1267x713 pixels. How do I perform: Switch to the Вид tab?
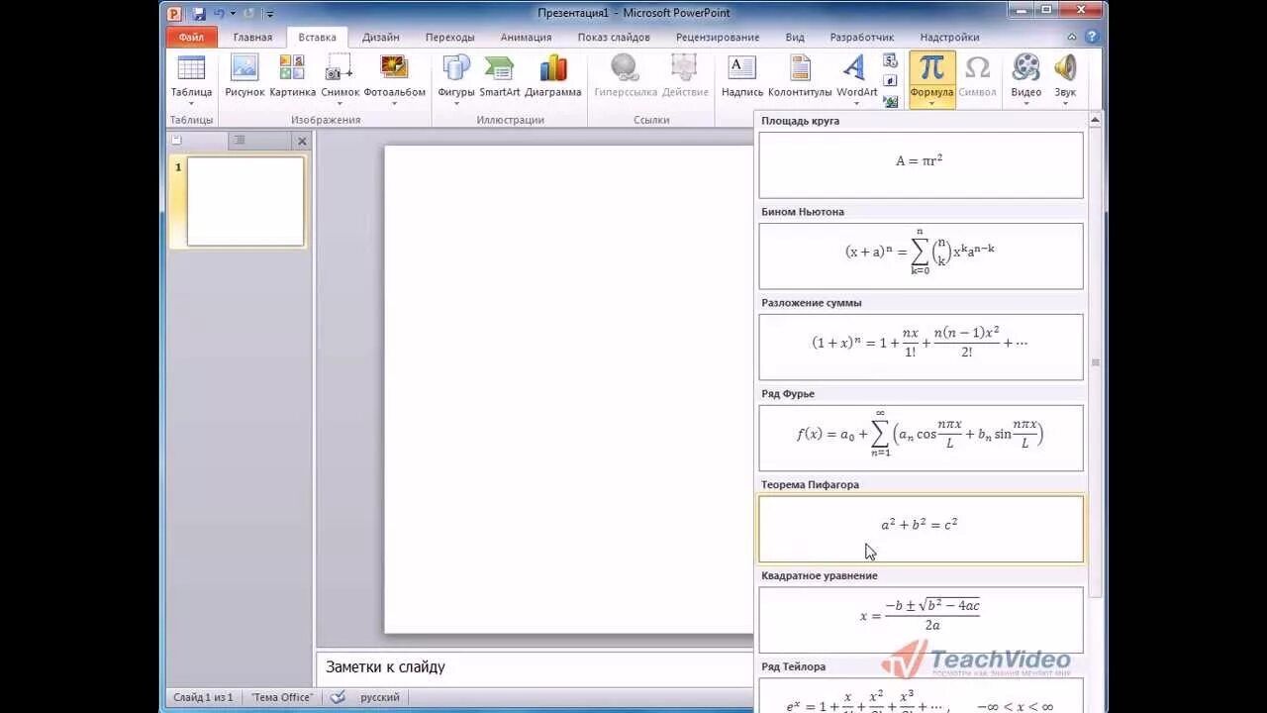pyautogui.click(x=795, y=38)
